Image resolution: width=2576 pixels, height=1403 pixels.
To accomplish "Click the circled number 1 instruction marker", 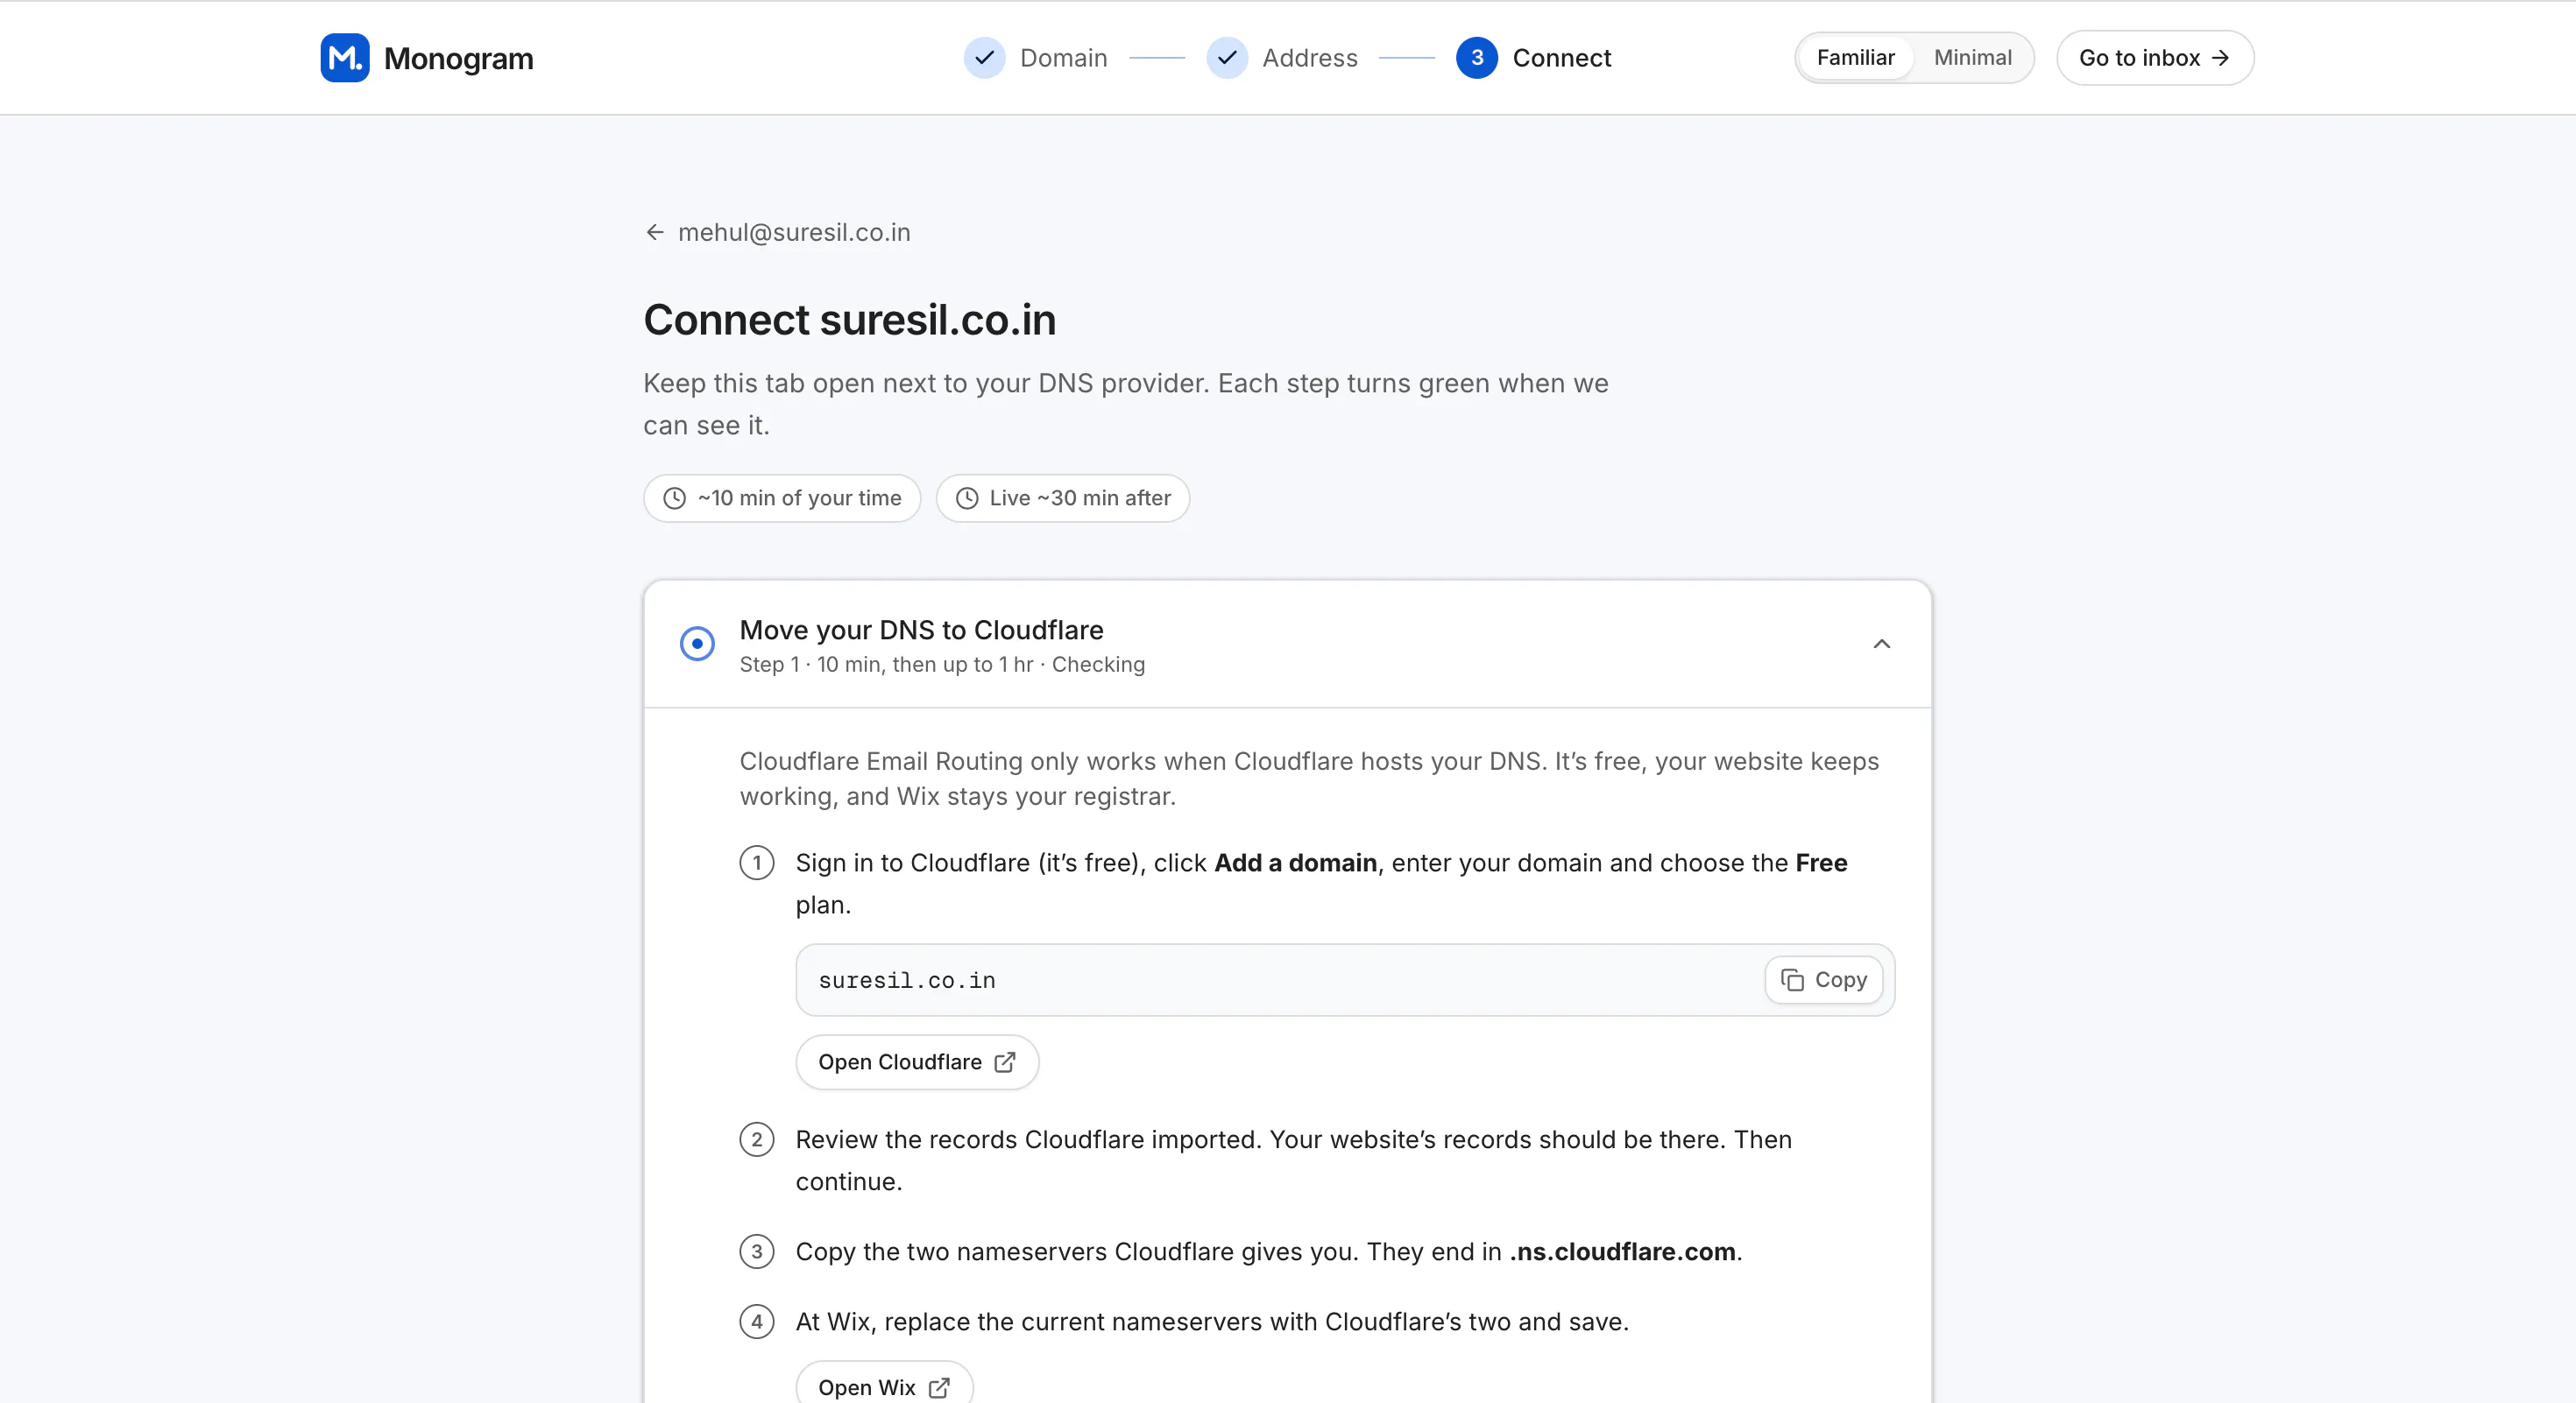I will pos(757,864).
